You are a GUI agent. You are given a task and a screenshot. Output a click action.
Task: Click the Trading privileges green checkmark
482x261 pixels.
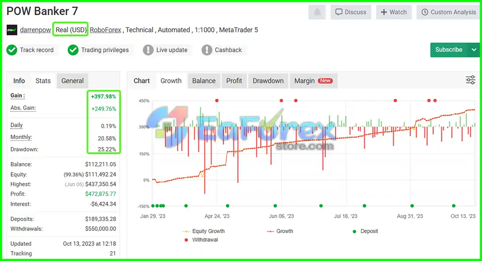click(x=73, y=50)
